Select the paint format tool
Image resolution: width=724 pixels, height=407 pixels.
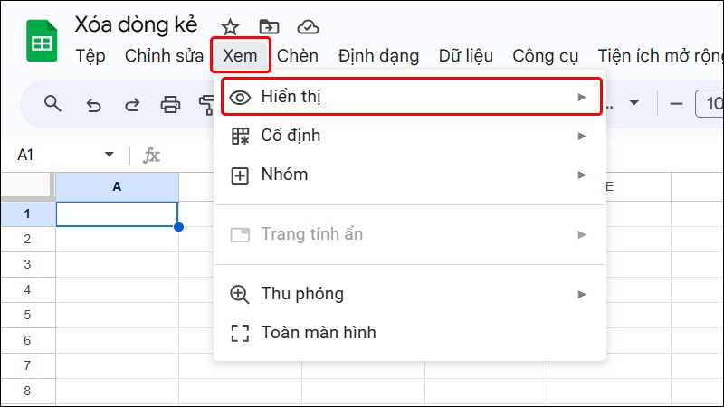[206, 105]
